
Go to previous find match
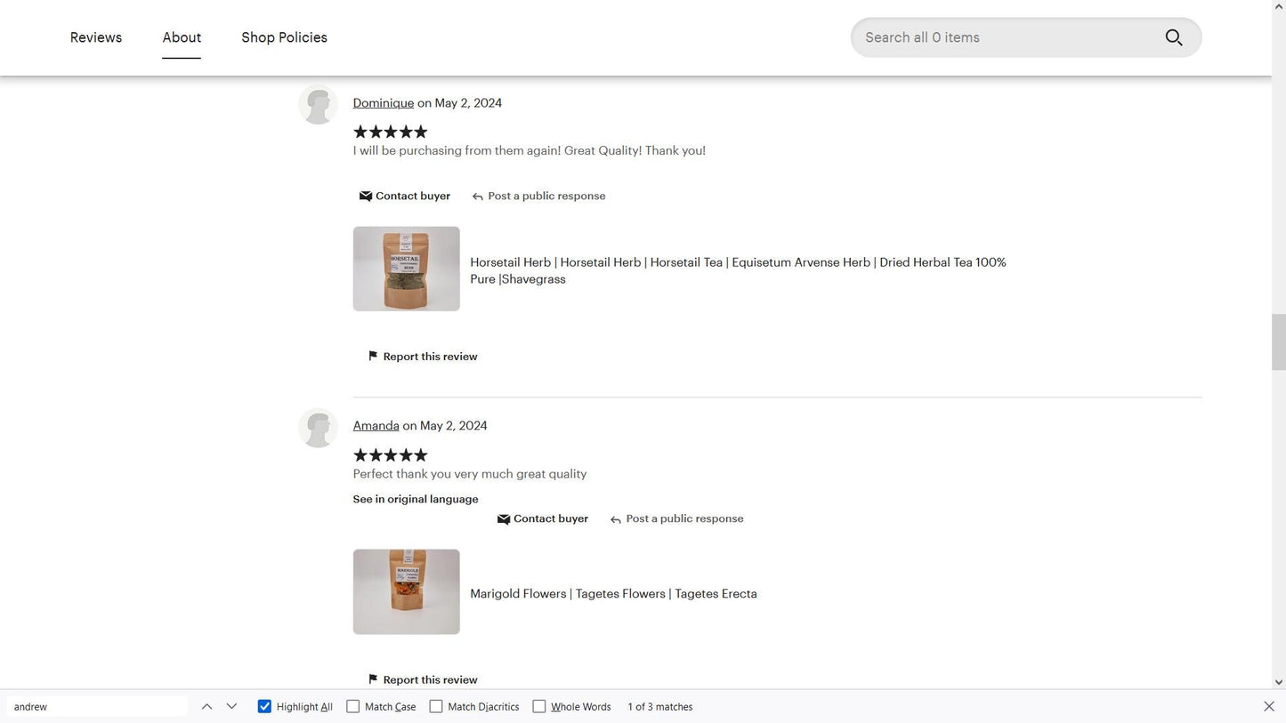[206, 706]
